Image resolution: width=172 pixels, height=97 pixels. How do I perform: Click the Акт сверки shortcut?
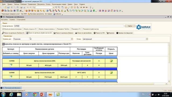tap(48, 14)
